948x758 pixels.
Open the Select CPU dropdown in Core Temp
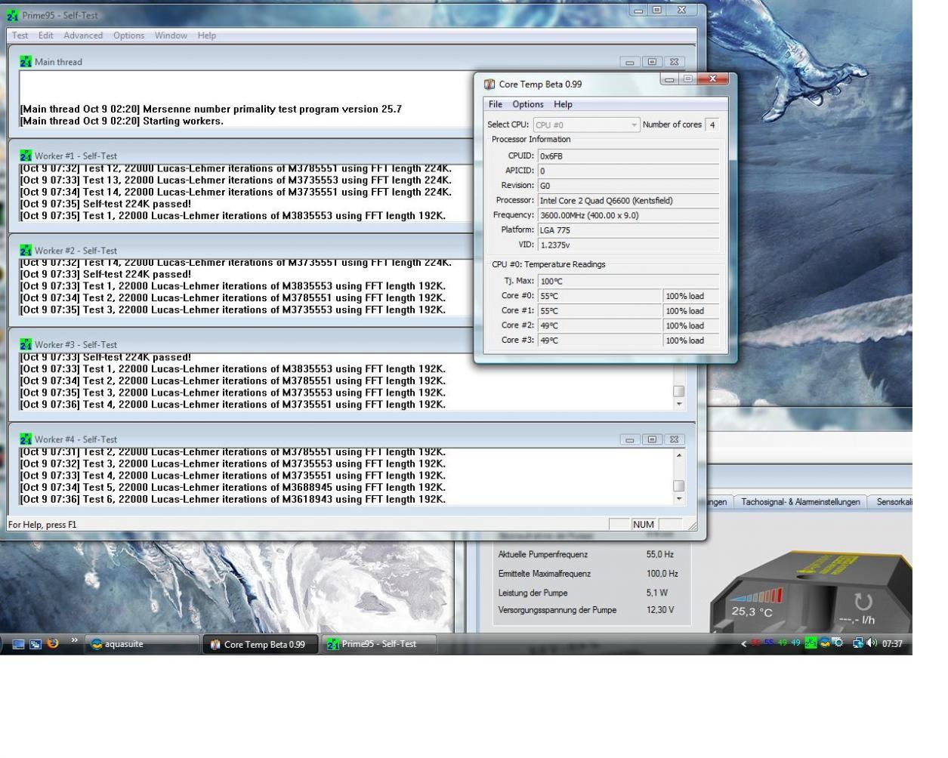[x=586, y=125]
